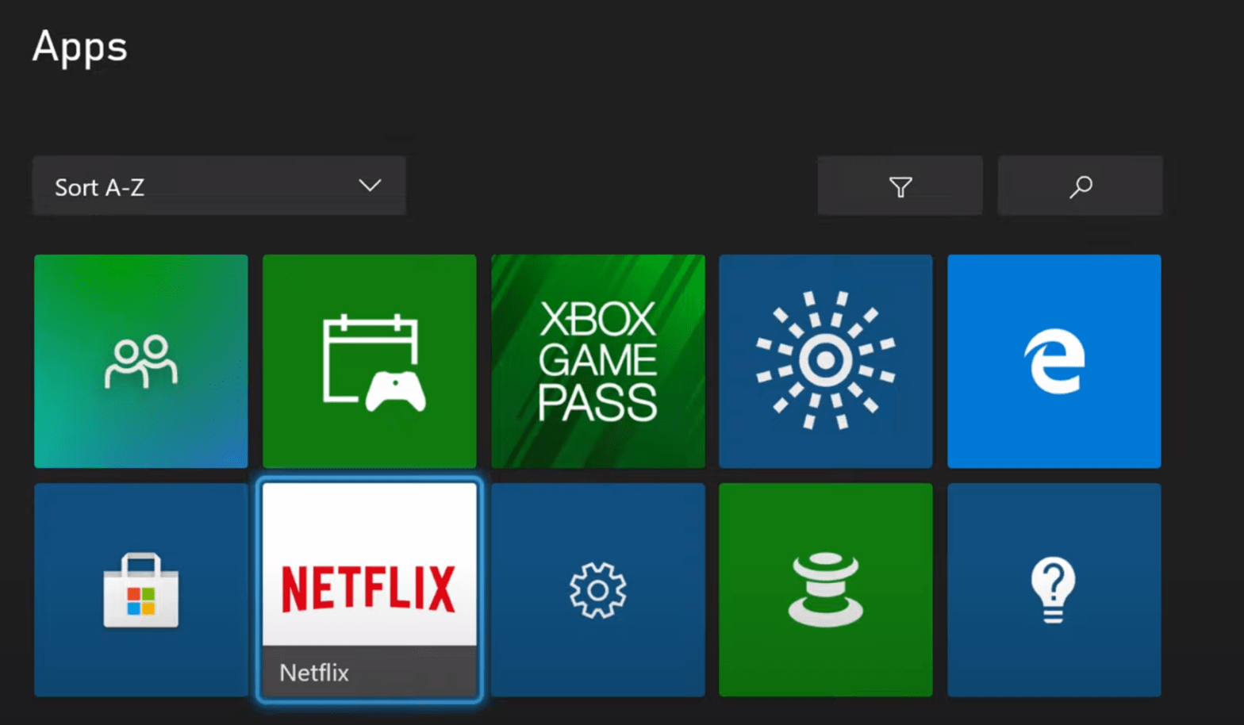Click the magnifier search button

(1081, 186)
